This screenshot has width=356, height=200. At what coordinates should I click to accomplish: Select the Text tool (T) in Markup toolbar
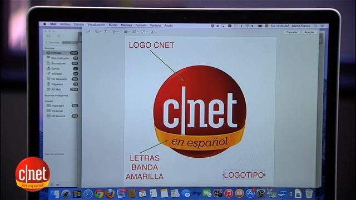[106, 32]
